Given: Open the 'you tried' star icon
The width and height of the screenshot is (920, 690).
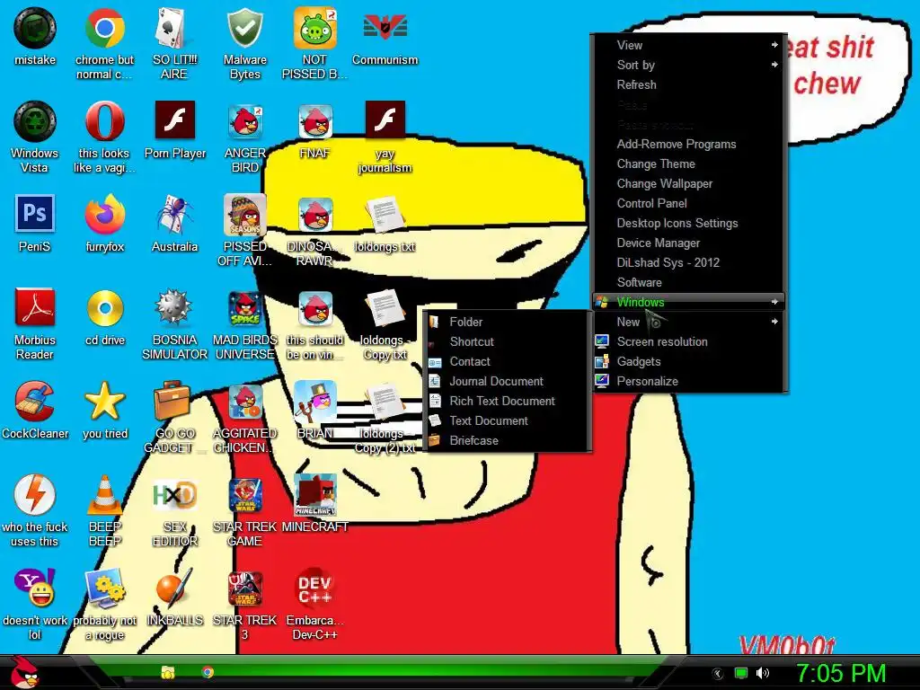Looking at the screenshot, I should coord(104,402).
